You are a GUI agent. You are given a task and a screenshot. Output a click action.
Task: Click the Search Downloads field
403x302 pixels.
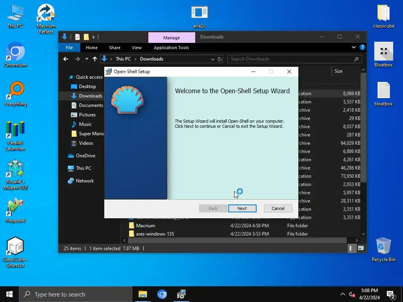pyautogui.click(x=294, y=59)
